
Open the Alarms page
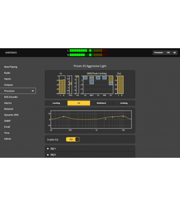coord(8,103)
